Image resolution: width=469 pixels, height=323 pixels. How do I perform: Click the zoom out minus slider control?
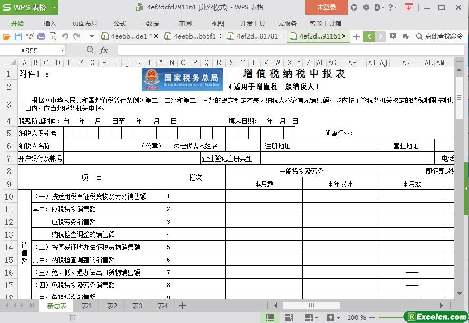point(373,318)
